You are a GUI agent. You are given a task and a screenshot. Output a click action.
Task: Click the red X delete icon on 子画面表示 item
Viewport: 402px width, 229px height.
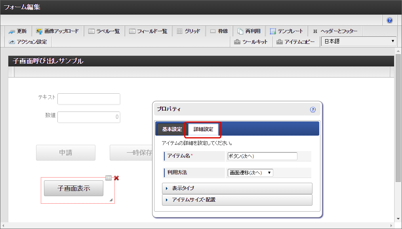tap(116, 178)
